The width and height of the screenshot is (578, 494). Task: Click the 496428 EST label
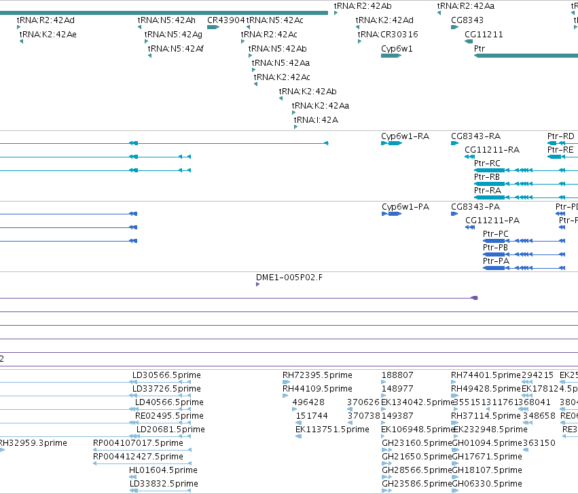pyautogui.click(x=308, y=402)
